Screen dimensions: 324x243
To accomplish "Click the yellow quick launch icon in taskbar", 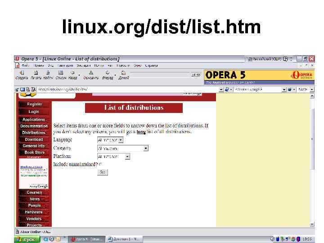I will pyautogui.click(x=58, y=239).
